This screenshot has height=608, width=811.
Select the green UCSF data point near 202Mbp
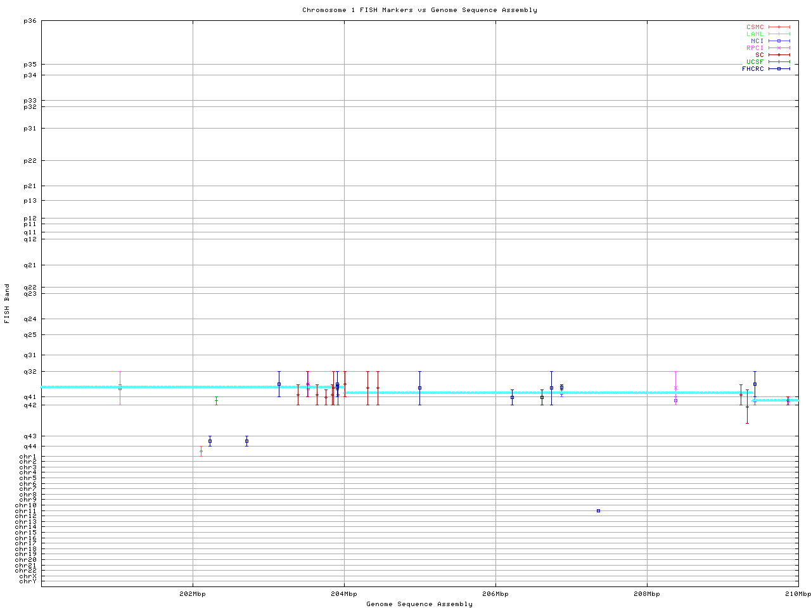(x=216, y=400)
